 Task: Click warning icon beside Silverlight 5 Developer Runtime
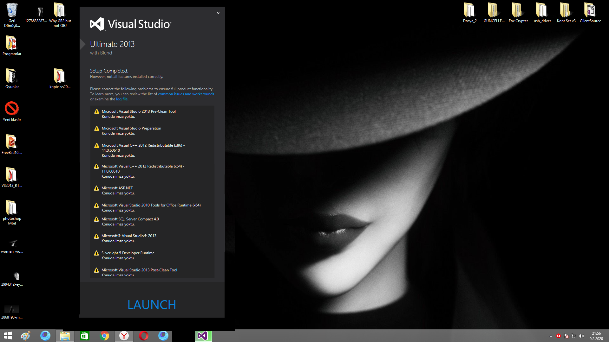(96, 253)
